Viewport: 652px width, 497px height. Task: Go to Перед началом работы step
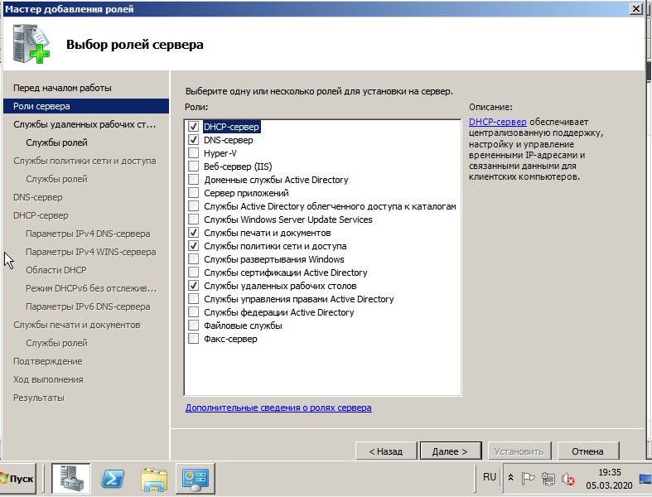tap(62, 88)
